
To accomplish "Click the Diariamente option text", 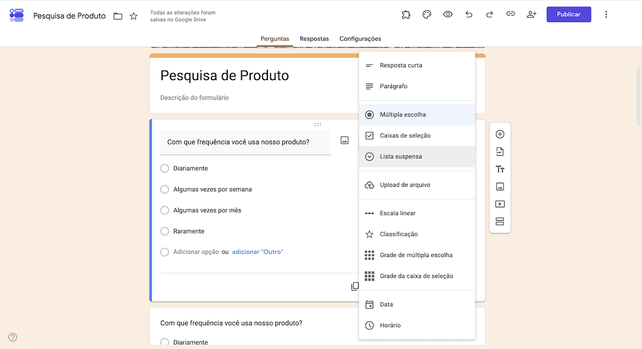I will [x=191, y=168].
